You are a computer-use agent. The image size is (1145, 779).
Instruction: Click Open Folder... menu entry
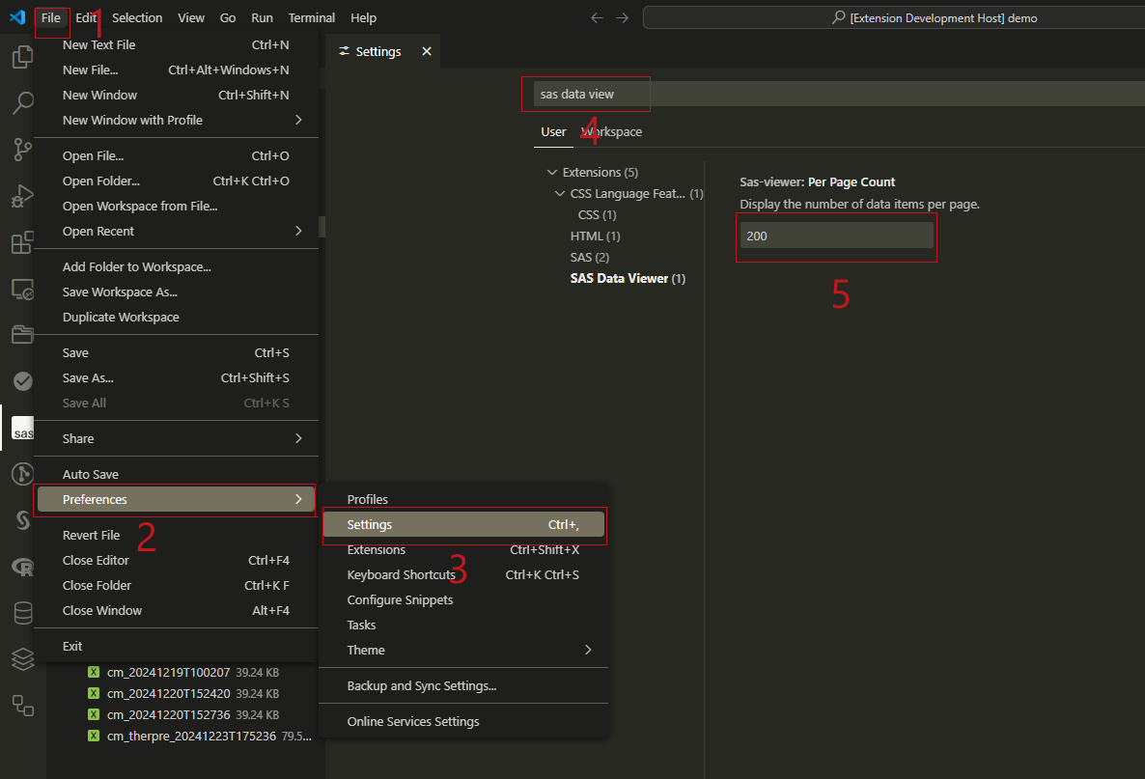click(176, 181)
